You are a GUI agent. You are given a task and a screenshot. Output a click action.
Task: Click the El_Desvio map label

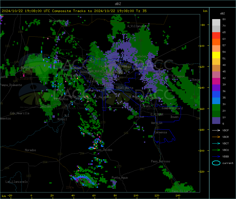(61, 99)
